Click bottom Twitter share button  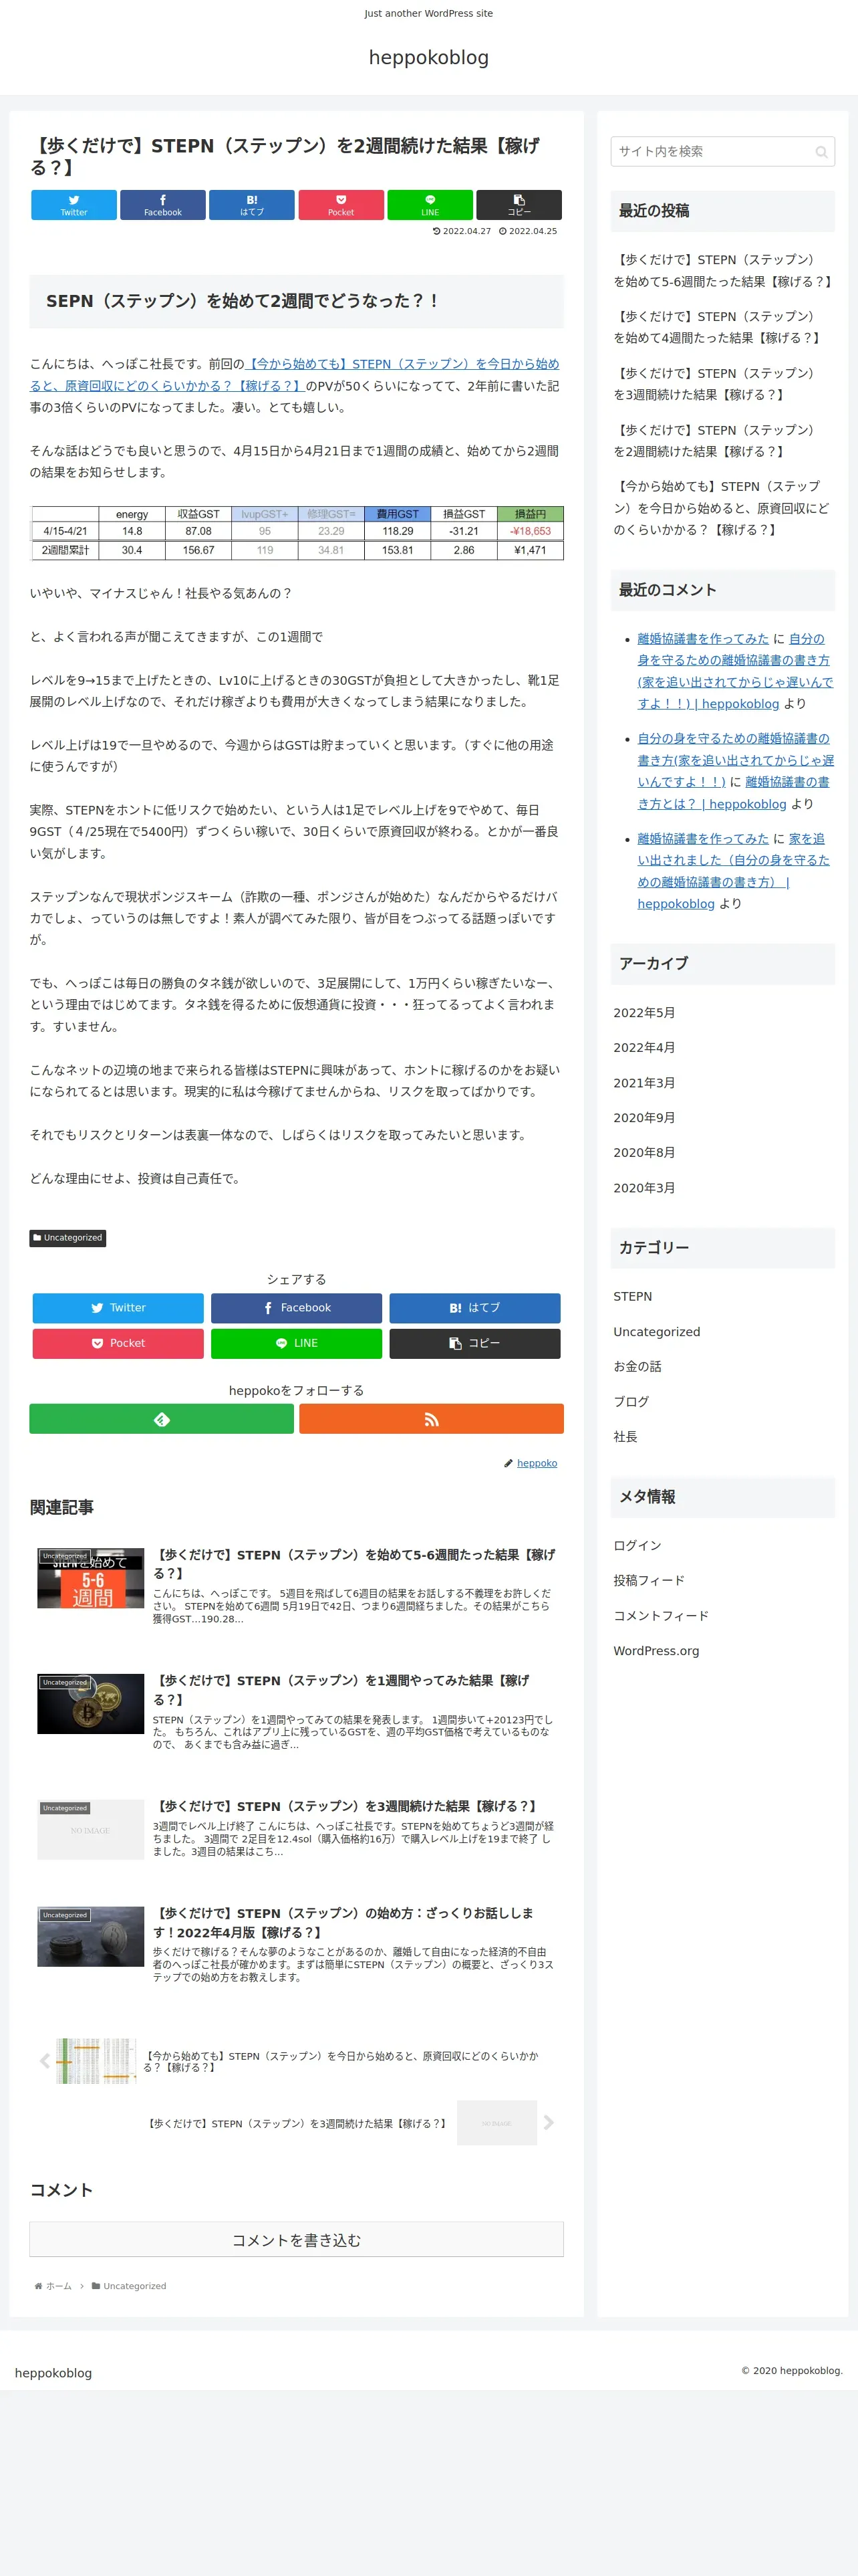(118, 1308)
